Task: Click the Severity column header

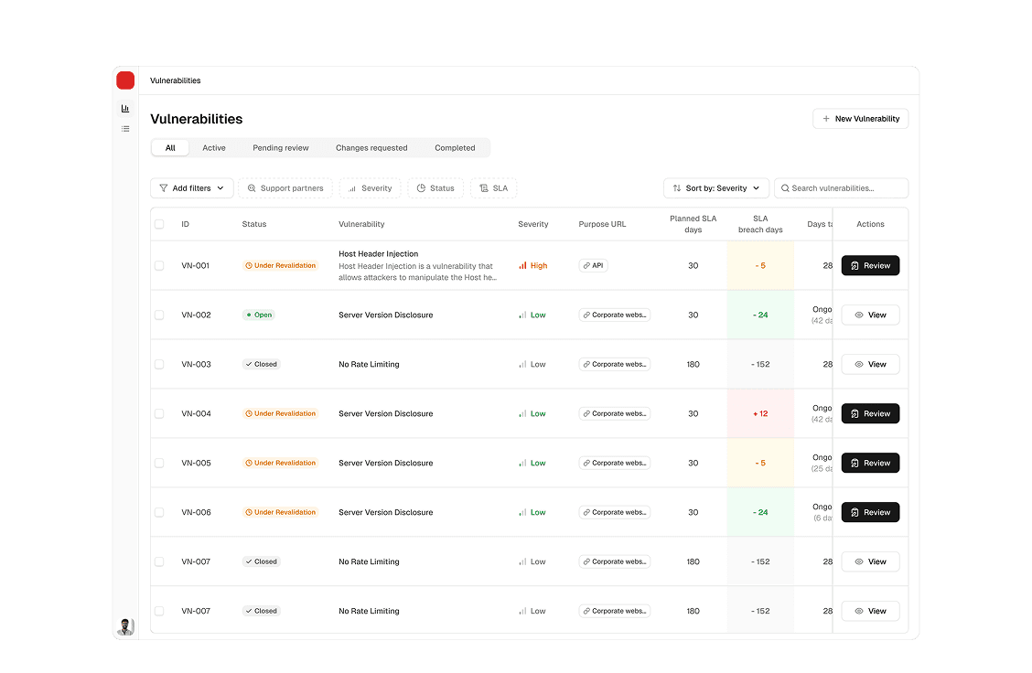Action: (533, 224)
